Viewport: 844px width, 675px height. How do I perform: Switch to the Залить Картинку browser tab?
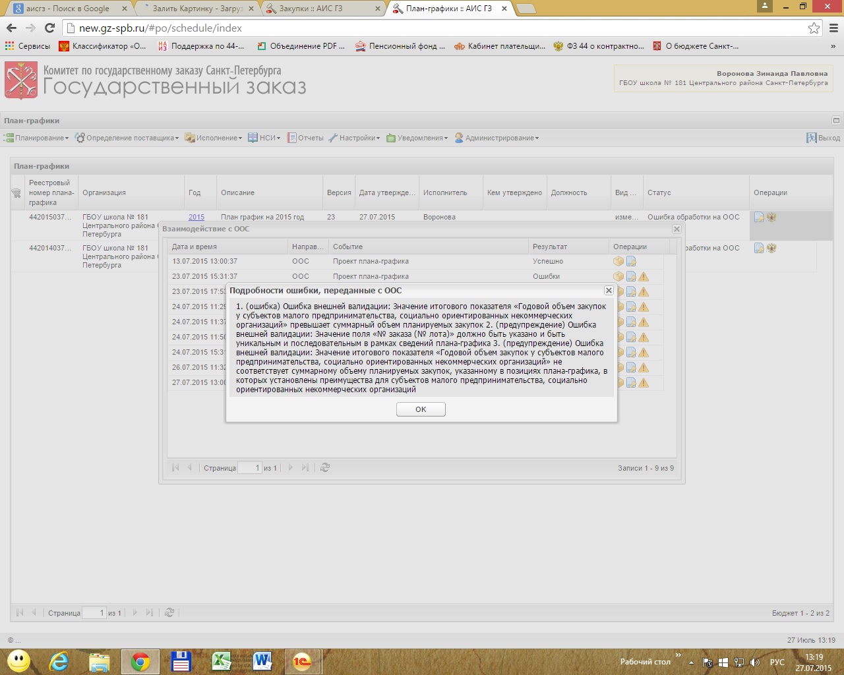[197, 9]
